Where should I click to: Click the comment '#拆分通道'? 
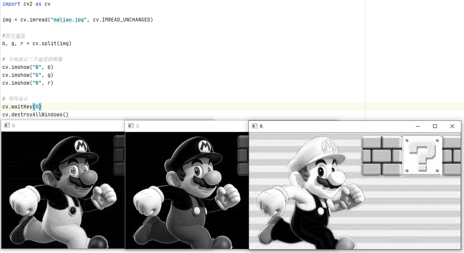pos(14,35)
